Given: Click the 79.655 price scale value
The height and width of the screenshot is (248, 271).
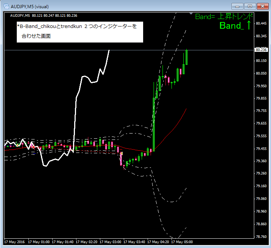Looking at the screenshot, I should 261,123.
